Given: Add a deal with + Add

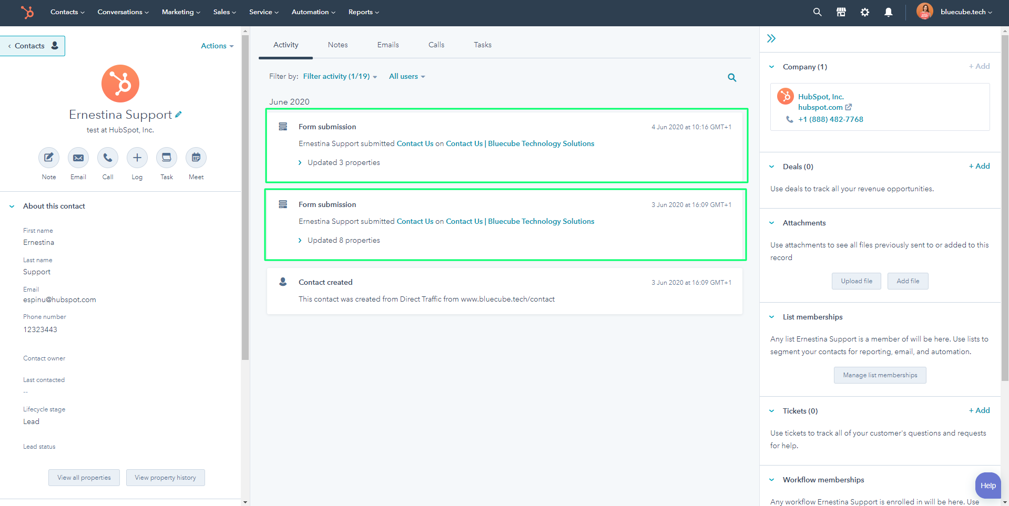Looking at the screenshot, I should point(980,166).
